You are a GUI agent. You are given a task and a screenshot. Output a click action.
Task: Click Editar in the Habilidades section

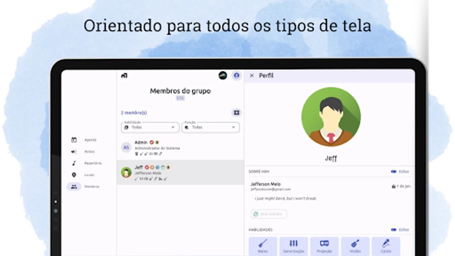coord(400,230)
